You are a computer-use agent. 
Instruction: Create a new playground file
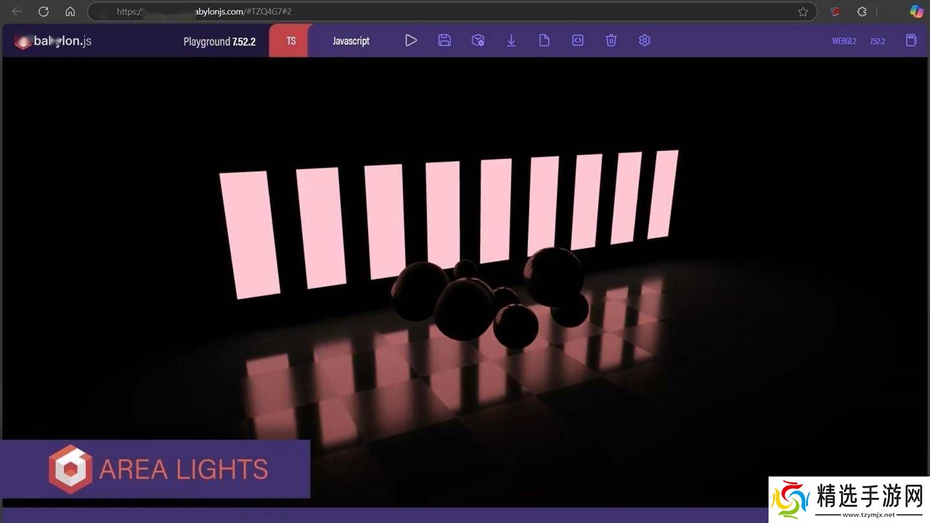544,41
